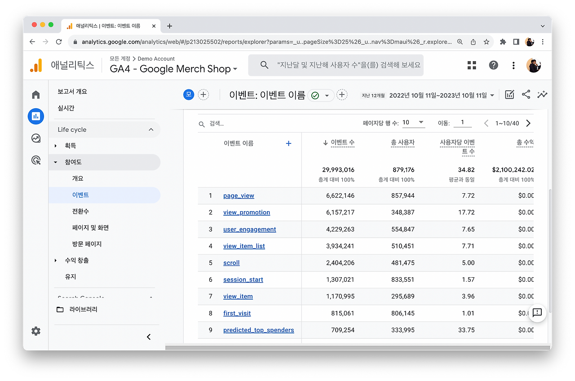Open 방문 페이지 report
575x381 pixels.
pyautogui.click(x=87, y=244)
